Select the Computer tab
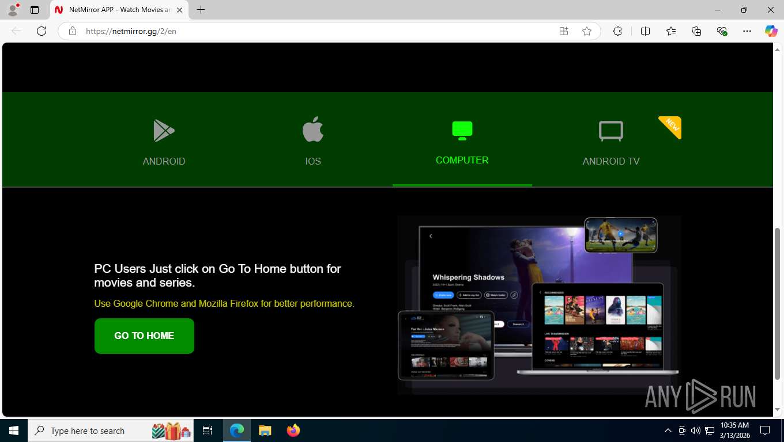This screenshot has width=784, height=442. [x=462, y=140]
